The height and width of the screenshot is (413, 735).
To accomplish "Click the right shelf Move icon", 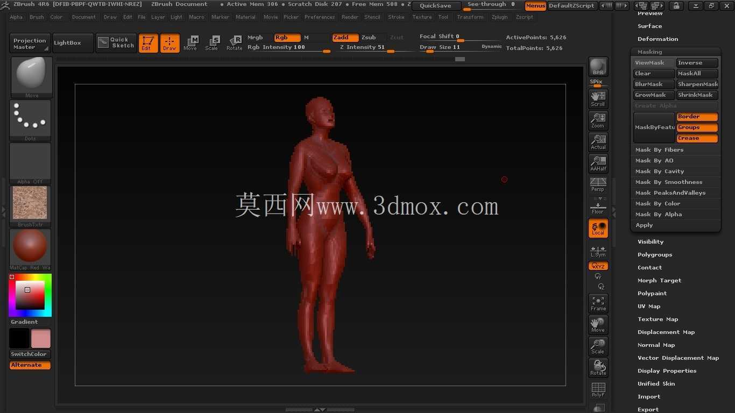I will 598,325.
